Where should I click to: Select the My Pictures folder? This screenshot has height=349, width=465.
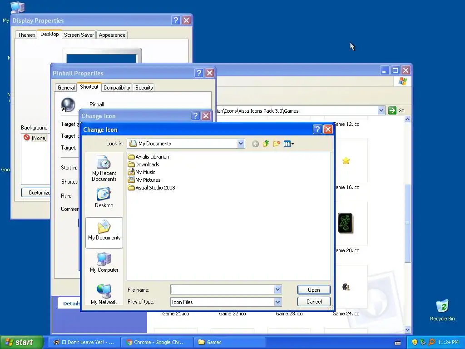coord(144,180)
